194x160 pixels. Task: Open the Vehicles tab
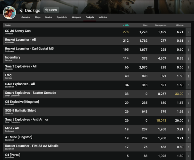102,17
